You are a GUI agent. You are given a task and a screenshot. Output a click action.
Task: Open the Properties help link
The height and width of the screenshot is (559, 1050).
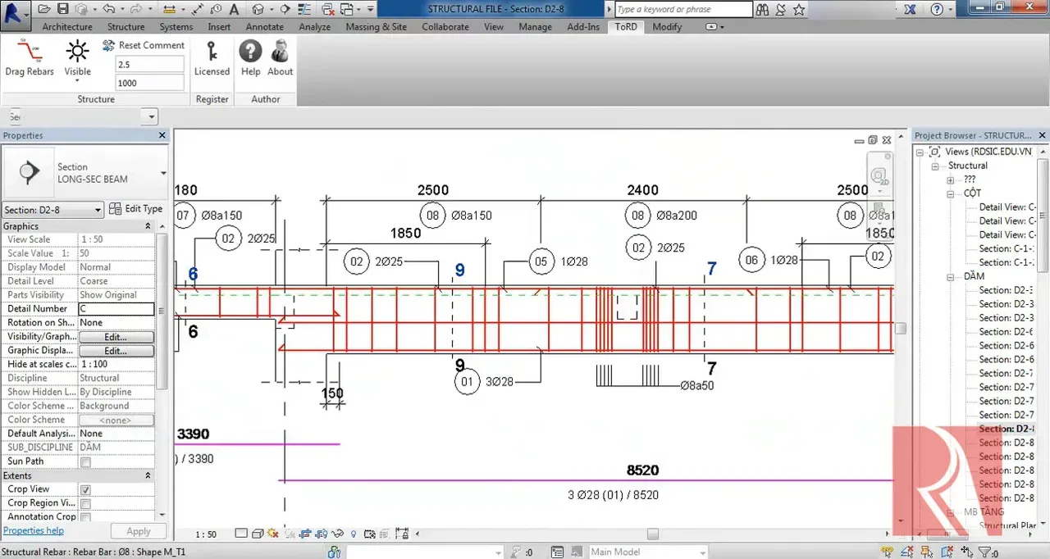click(x=34, y=531)
